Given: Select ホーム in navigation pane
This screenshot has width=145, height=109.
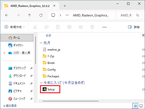Looking at the screenshot, I should pos(17,38).
